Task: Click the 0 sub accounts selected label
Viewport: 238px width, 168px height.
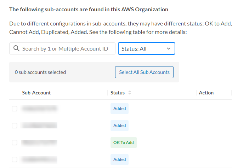Action: (40, 72)
